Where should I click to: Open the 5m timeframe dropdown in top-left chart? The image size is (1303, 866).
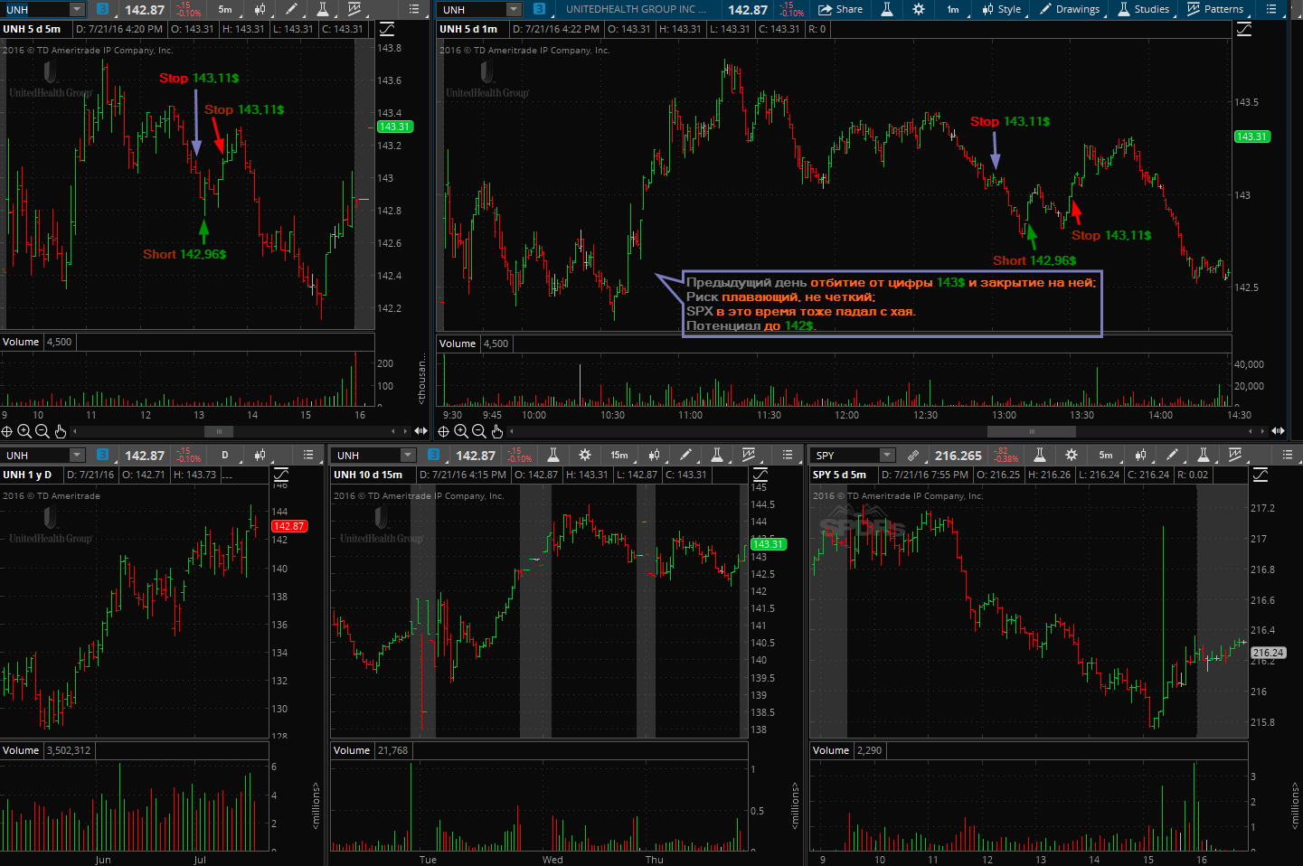pos(225,9)
